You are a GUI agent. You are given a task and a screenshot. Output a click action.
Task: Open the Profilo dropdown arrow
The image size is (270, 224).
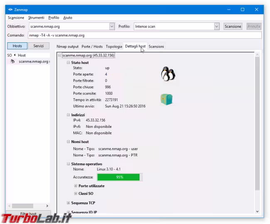click(x=216, y=27)
